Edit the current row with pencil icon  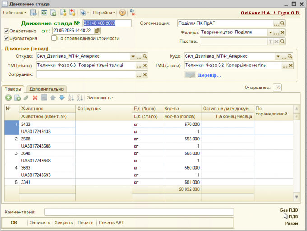pos(26,97)
